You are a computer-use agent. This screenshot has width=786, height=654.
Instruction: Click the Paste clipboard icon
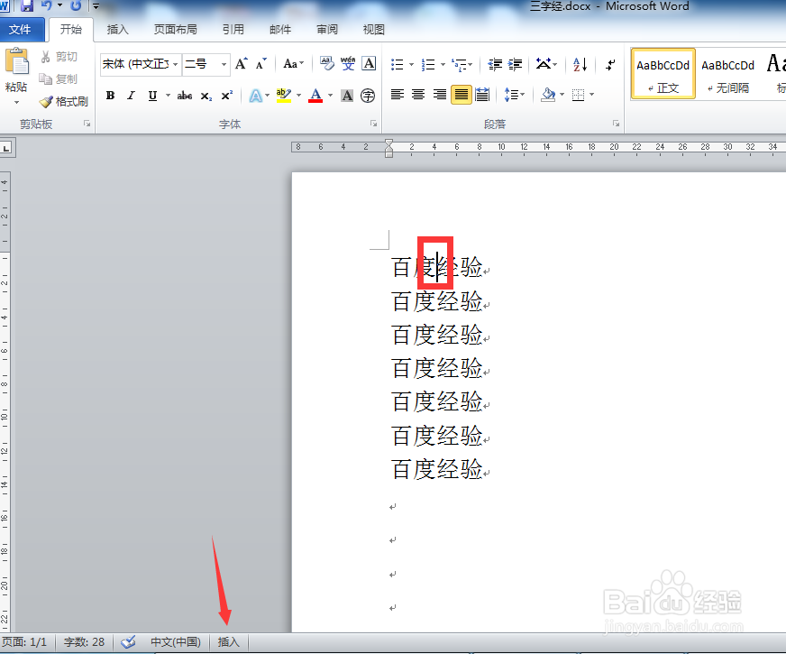point(16,61)
